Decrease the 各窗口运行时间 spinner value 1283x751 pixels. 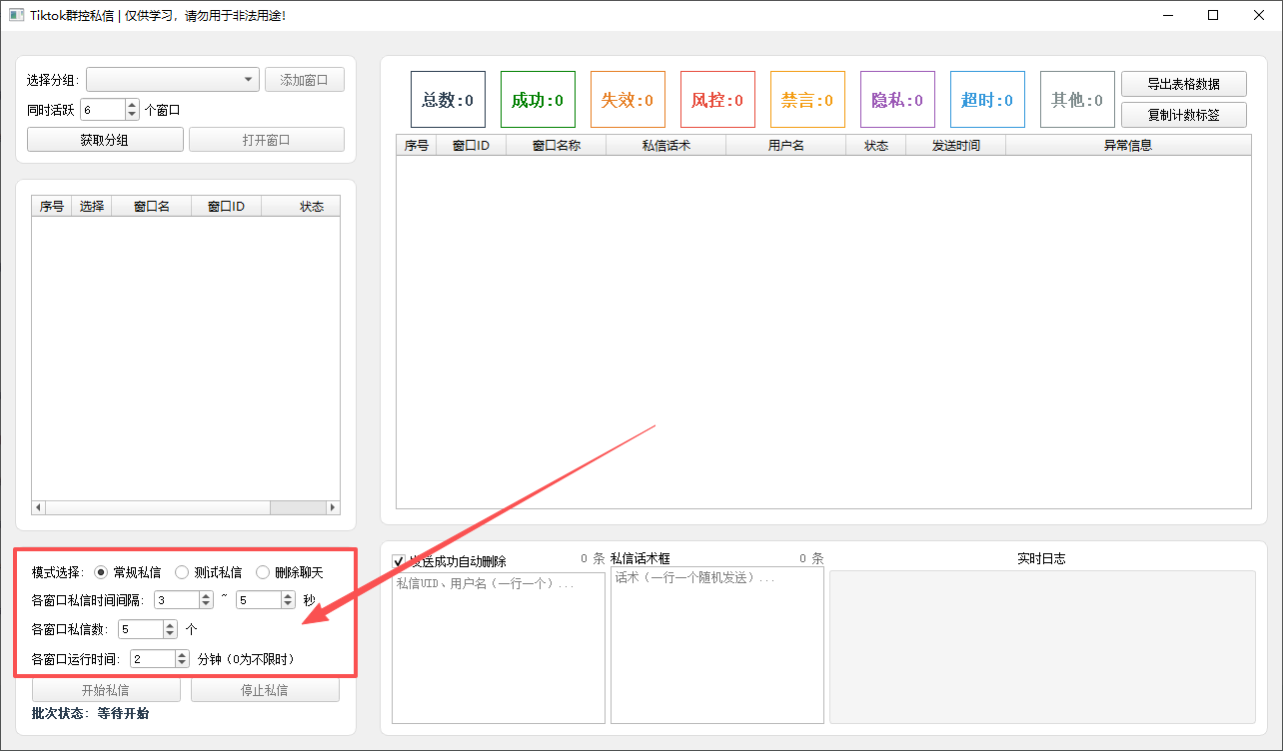tap(182, 663)
